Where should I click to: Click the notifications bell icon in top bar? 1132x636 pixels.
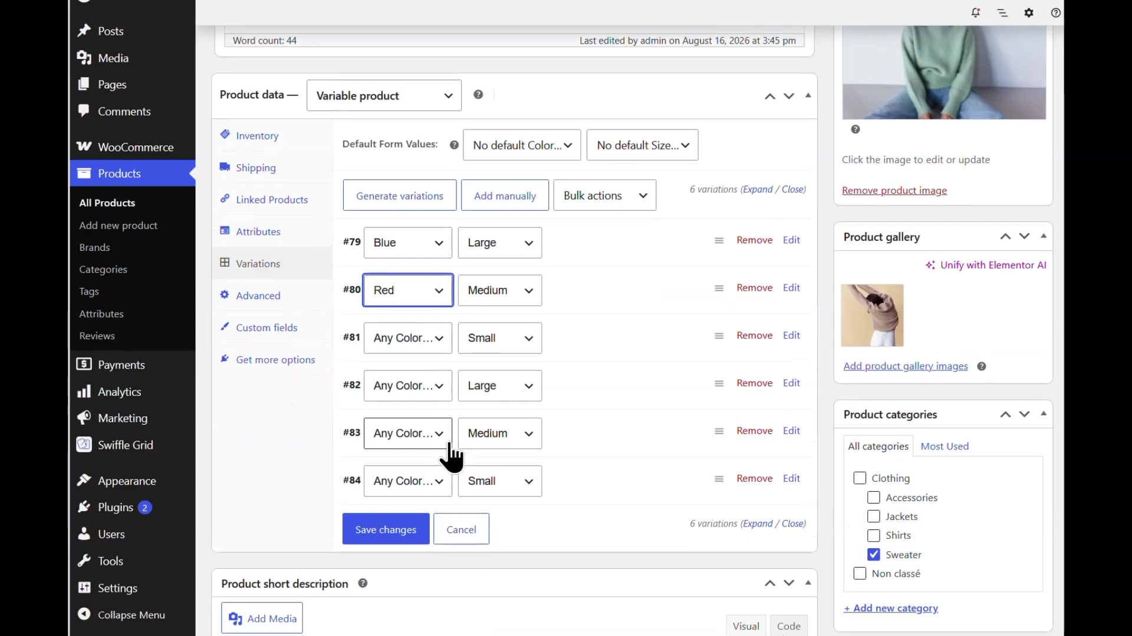click(x=976, y=12)
